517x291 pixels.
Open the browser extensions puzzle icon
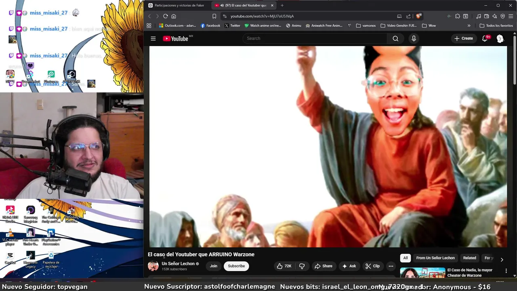click(458, 16)
